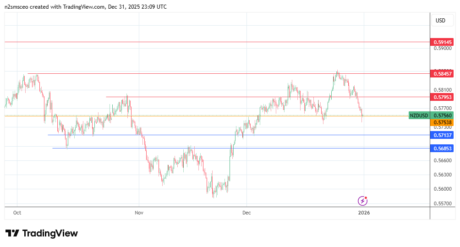Click the 2026 label on time axis
The width and height of the screenshot is (460, 247).
[364, 213]
